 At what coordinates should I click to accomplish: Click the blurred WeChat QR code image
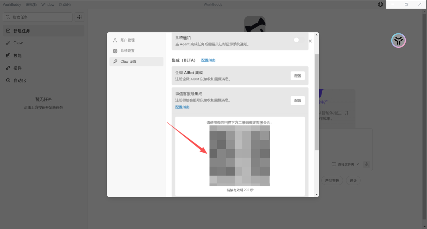pyautogui.click(x=240, y=156)
